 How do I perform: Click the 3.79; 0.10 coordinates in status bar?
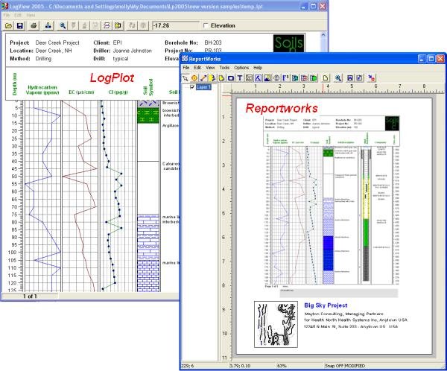tap(239, 366)
